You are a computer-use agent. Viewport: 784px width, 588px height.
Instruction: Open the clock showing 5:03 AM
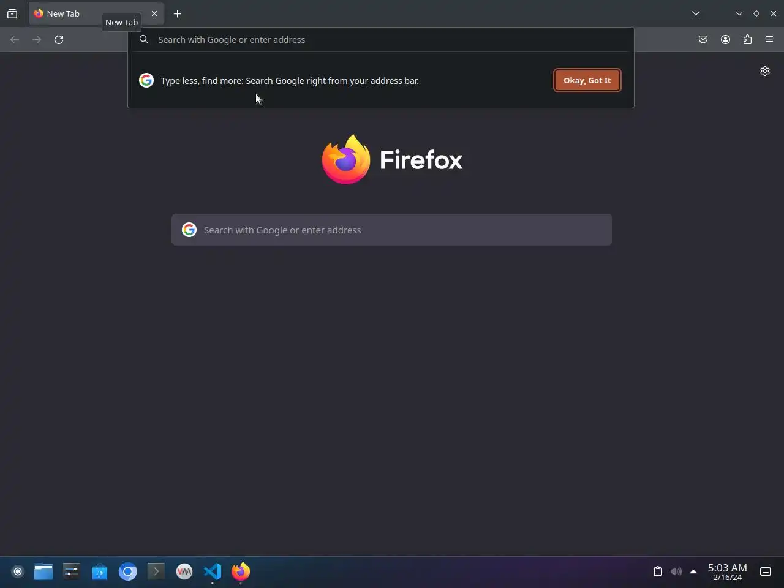728,571
